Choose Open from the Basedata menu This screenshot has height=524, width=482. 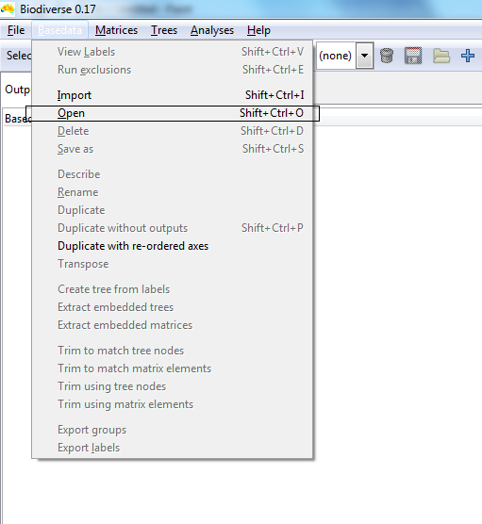tap(173, 113)
